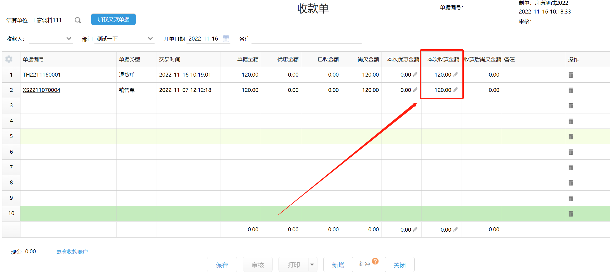Expand the 收款人 dropdown

[x=69, y=39]
